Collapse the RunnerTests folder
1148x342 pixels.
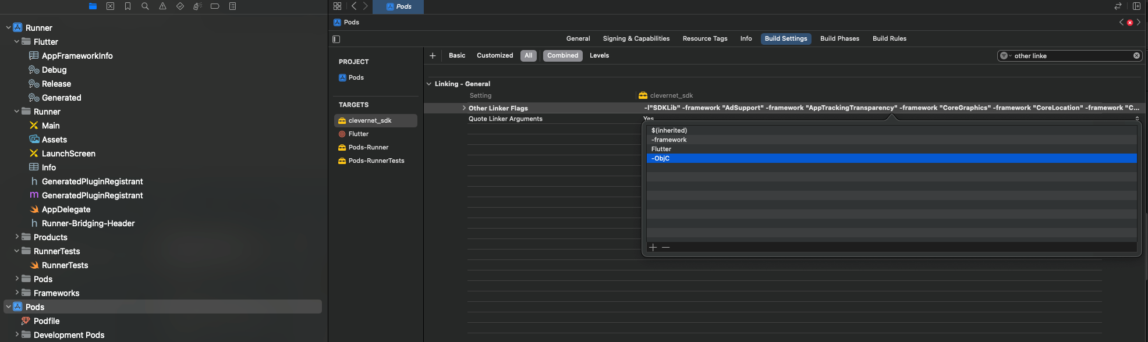coord(16,251)
